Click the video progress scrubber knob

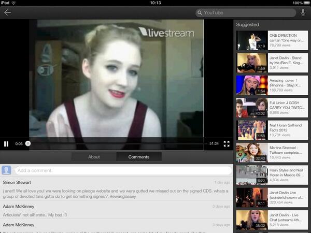coord(28,143)
